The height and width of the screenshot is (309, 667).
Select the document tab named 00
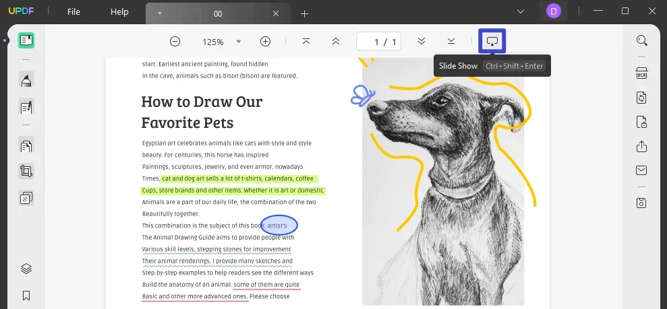tap(218, 13)
